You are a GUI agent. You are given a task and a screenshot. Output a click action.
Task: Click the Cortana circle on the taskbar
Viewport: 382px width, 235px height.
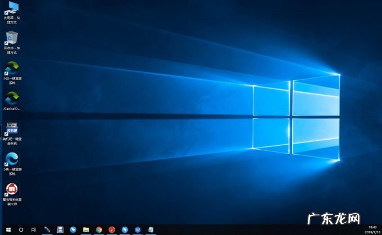(21, 229)
